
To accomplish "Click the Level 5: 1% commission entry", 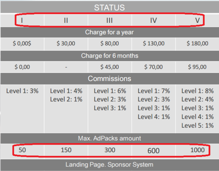I will (x=197, y=125).
